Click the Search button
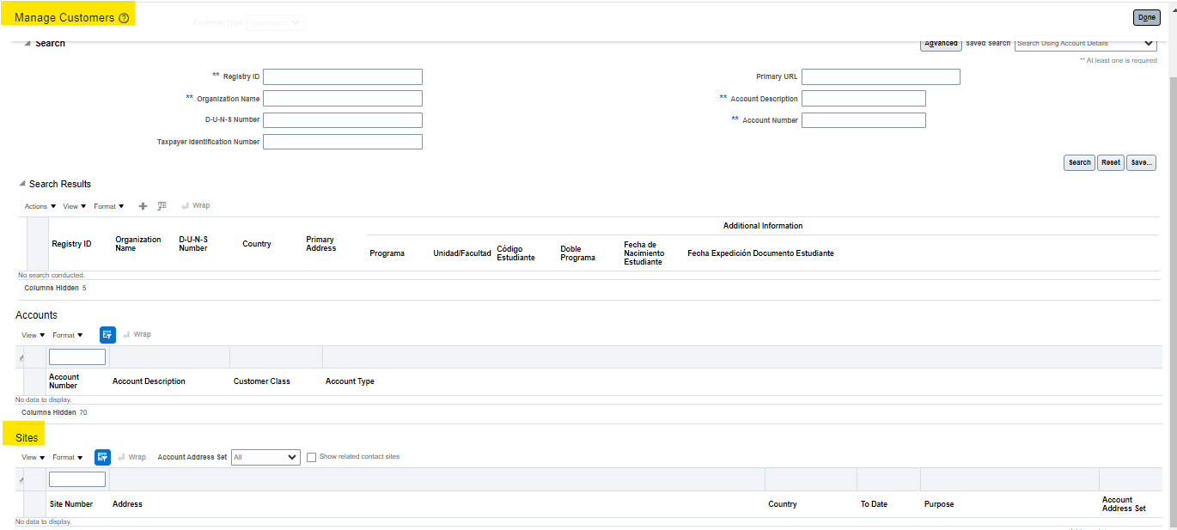This screenshot has width=1177, height=530. [1080, 162]
